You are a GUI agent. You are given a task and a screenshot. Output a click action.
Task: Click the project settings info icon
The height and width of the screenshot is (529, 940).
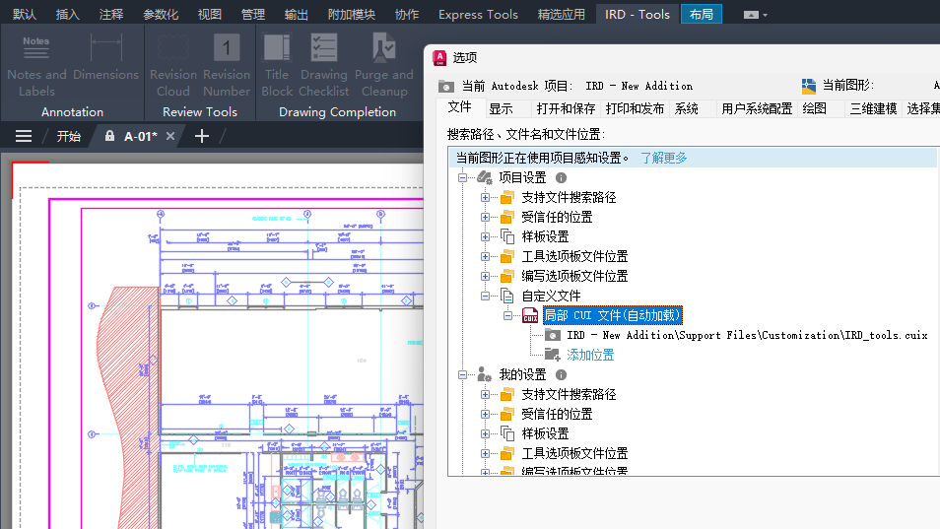(561, 177)
